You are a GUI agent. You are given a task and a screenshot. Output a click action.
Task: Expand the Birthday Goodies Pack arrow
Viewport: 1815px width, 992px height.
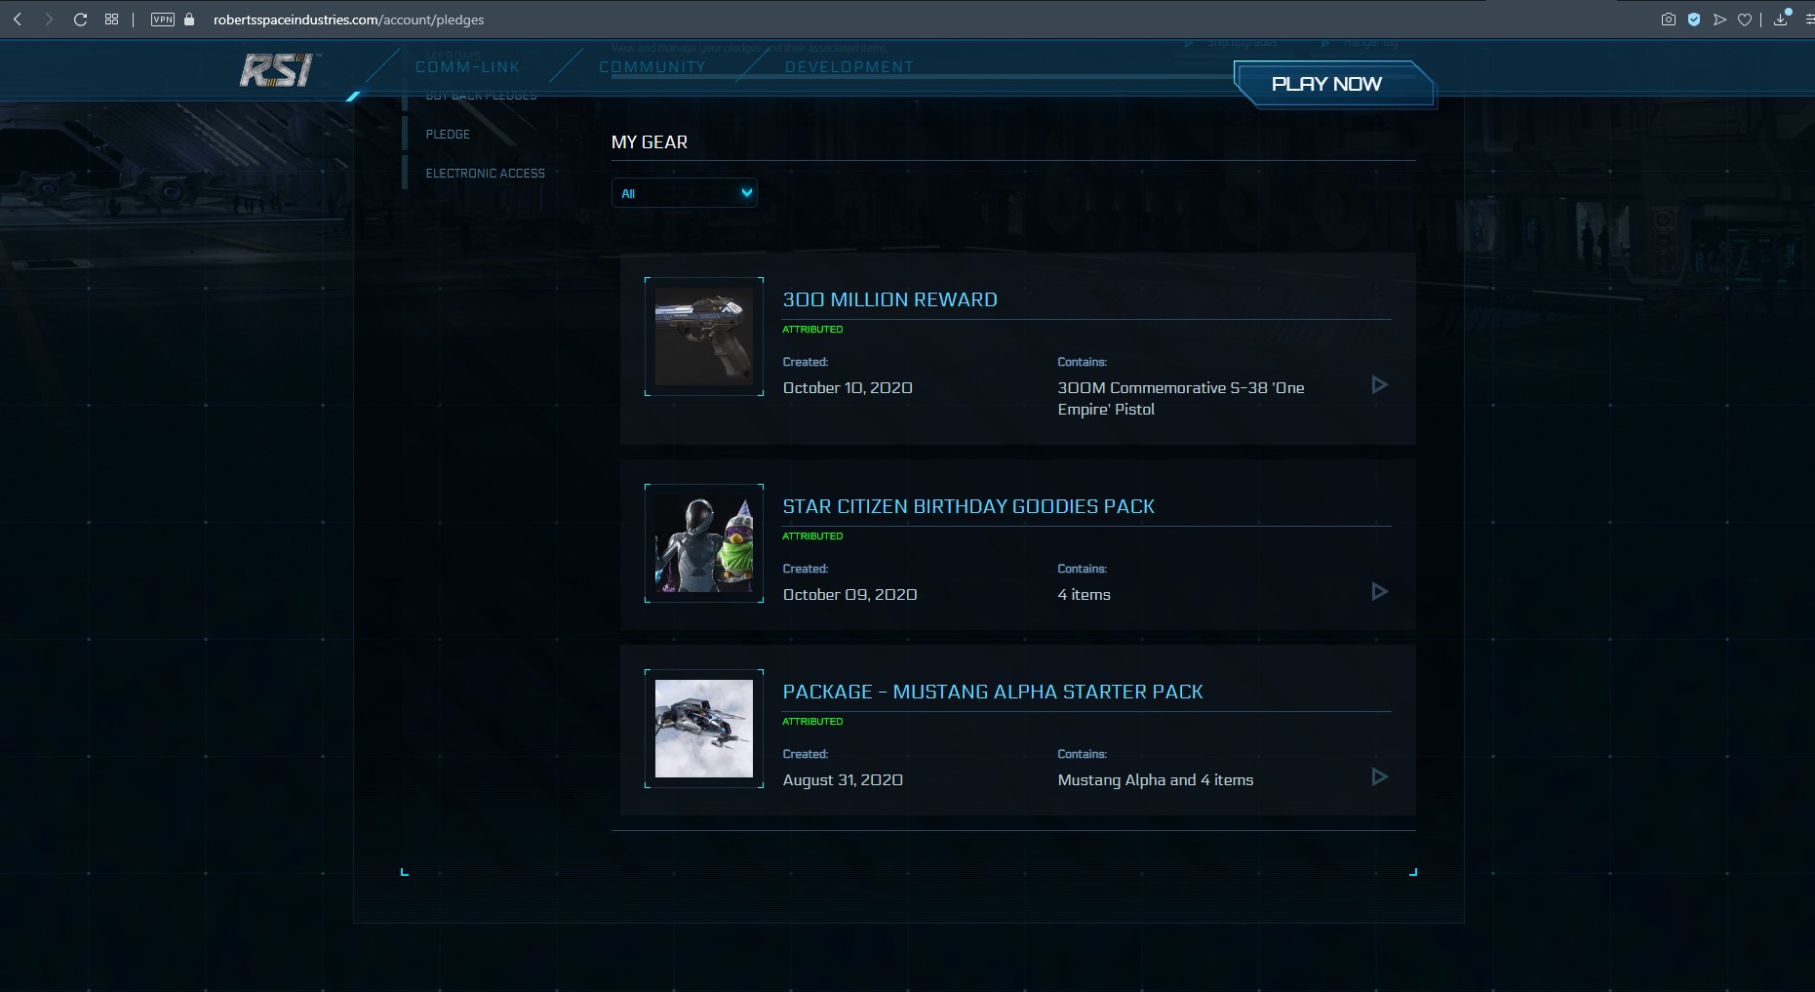pos(1379,591)
